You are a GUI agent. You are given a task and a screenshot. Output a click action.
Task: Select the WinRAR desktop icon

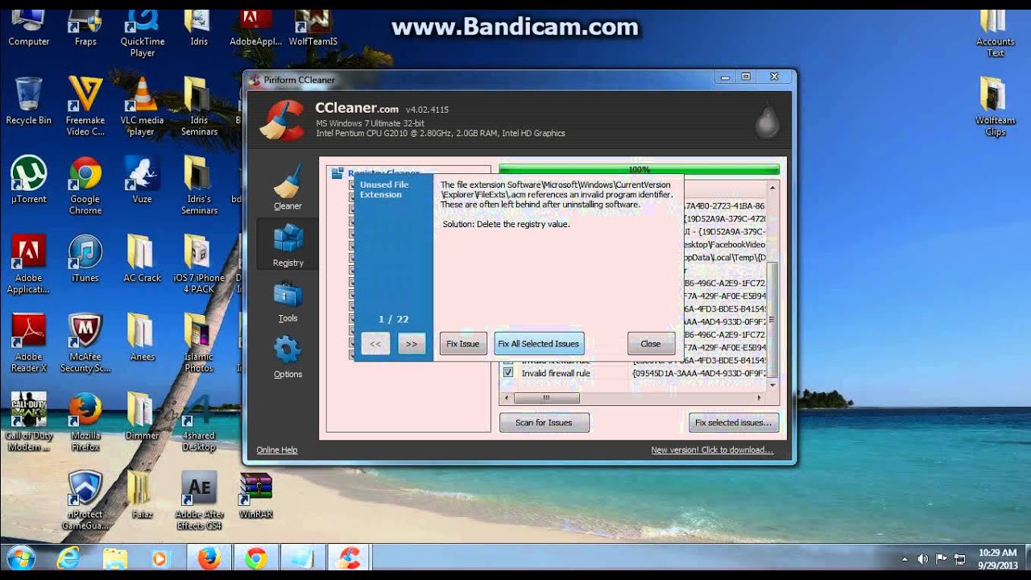click(256, 495)
